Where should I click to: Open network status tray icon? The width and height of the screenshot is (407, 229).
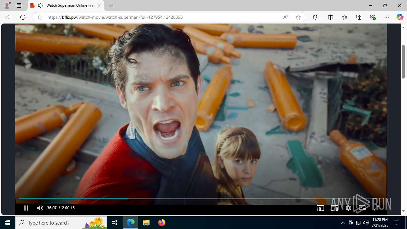pos(358,223)
